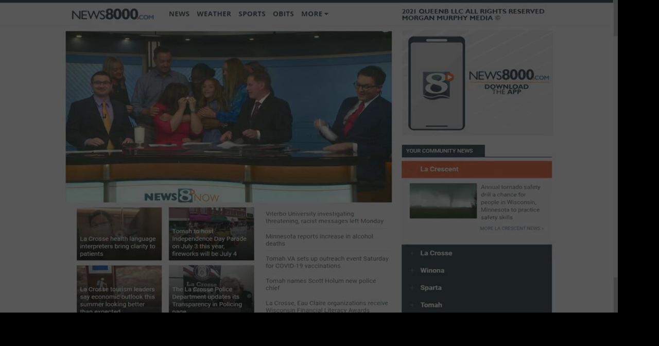Go to the SPORTS section
Screen dimensions: 659x346
(x=252, y=14)
